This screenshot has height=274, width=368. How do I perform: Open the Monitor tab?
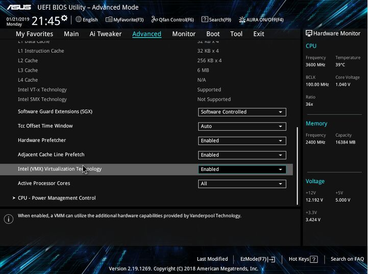click(184, 34)
